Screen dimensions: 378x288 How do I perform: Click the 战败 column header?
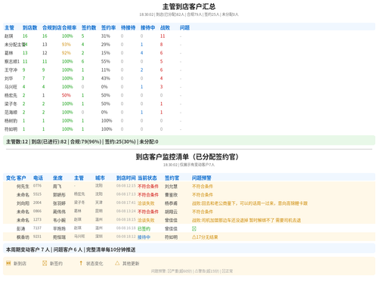click(165, 28)
